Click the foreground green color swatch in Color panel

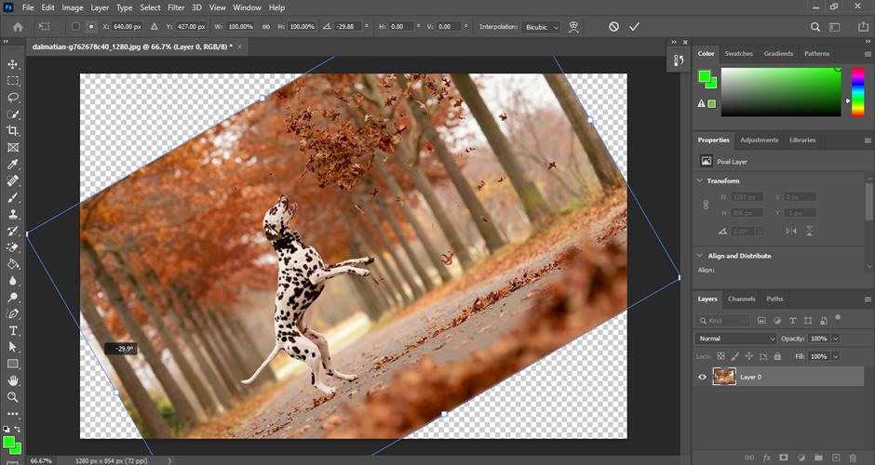(x=705, y=76)
